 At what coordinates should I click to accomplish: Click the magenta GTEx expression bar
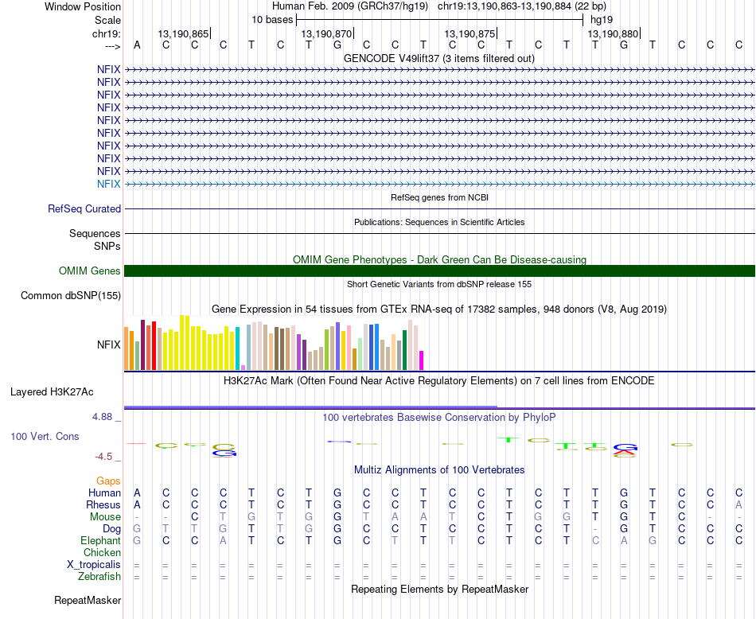coord(421,360)
